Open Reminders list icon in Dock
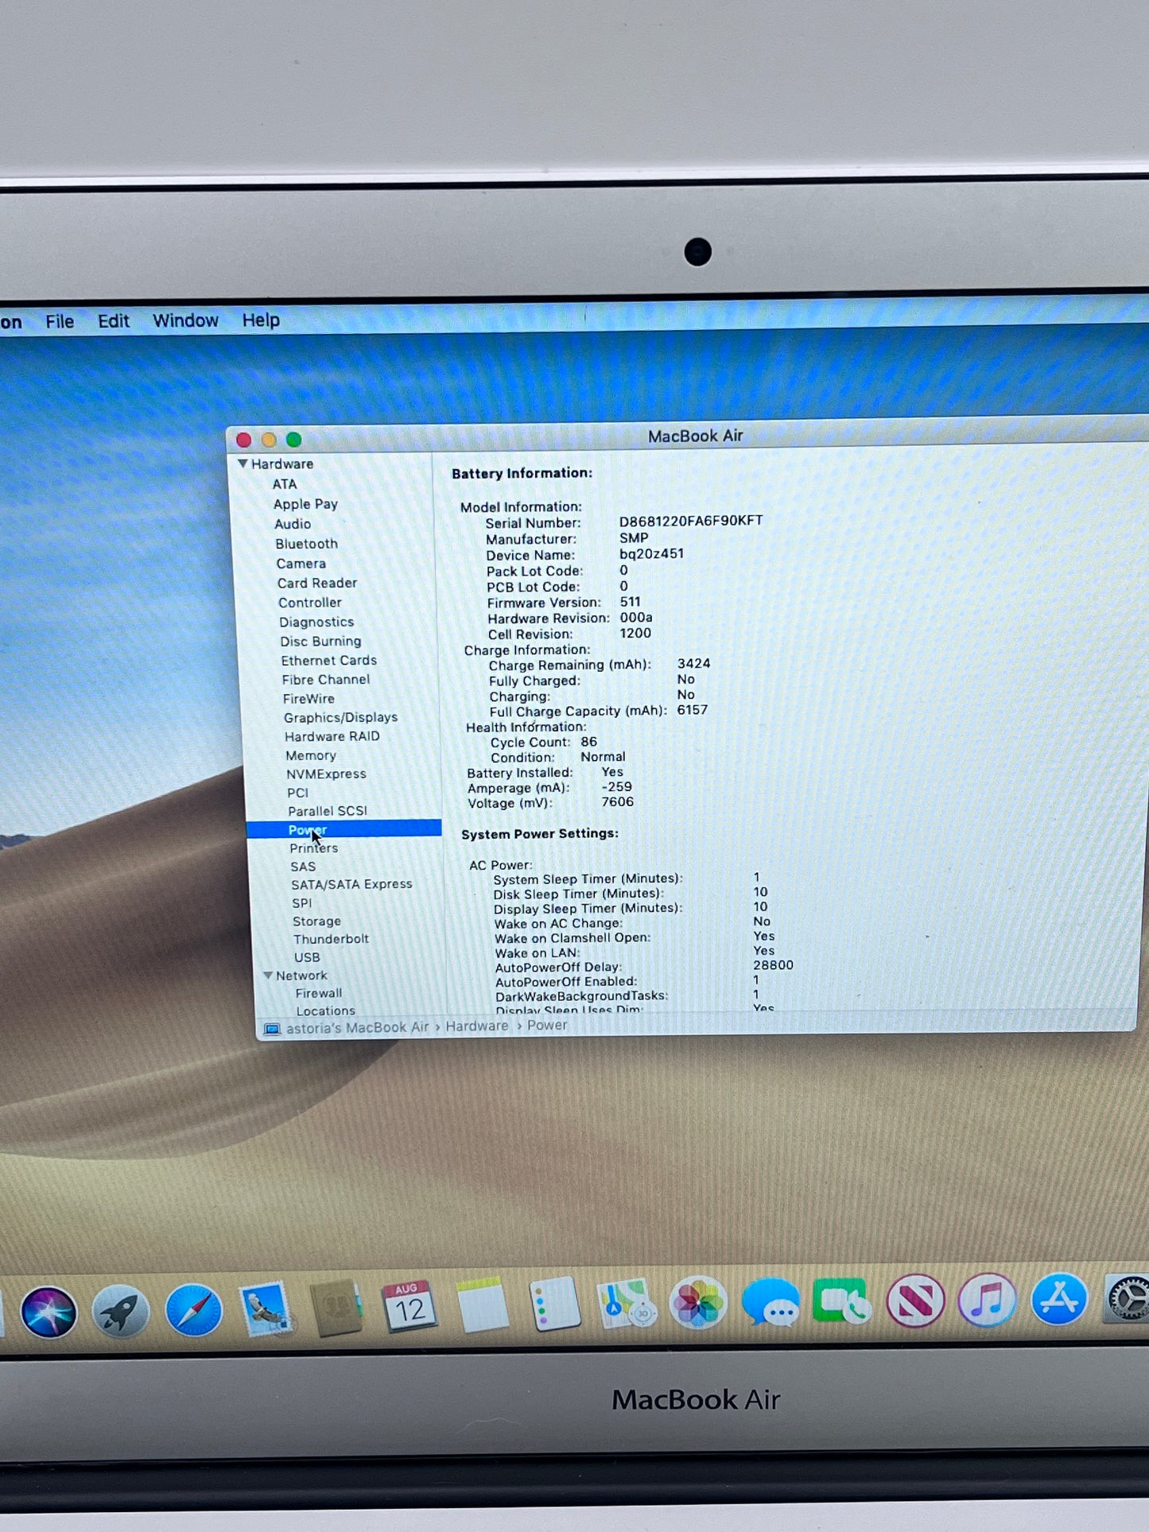 pos(554,1304)
